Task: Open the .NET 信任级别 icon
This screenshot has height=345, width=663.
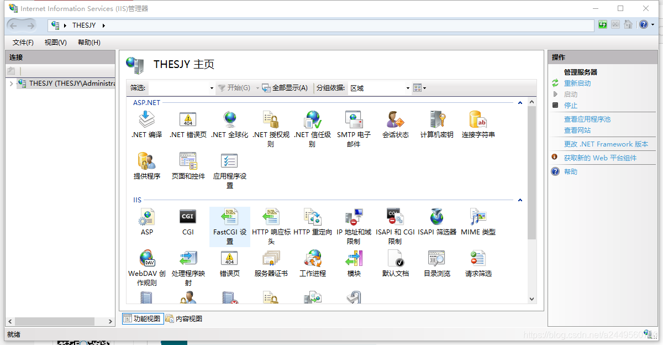Action: coord(312,129)
